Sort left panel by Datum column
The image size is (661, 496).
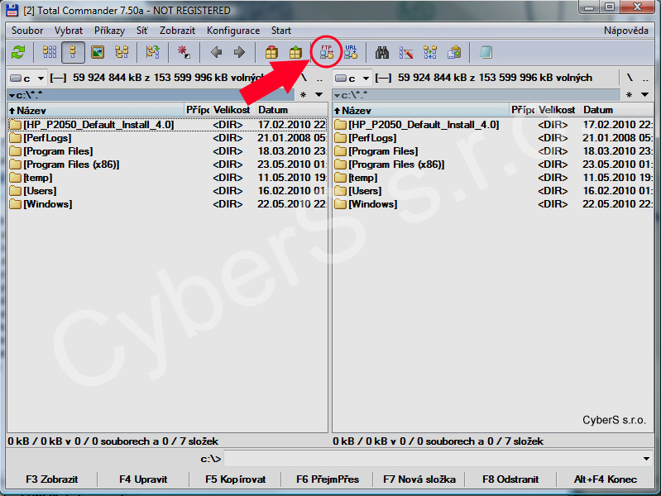click(x=291, y=111)
